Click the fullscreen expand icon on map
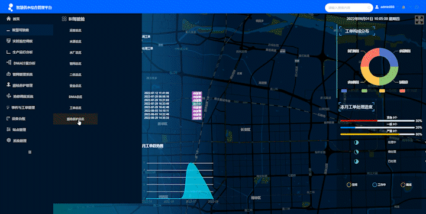Image resolution: width=426 pixels, height=214 pixels. (418, 20)
